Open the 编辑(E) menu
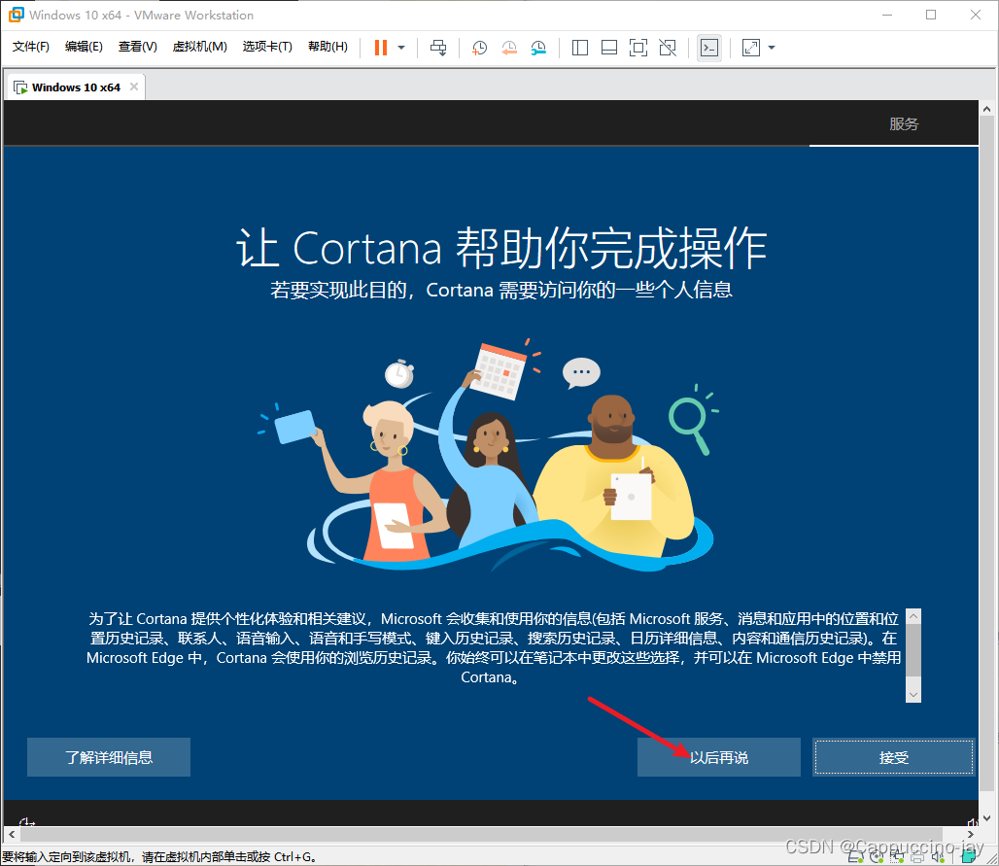Screen dimensions: 999x866 click(x=84, y=47)
